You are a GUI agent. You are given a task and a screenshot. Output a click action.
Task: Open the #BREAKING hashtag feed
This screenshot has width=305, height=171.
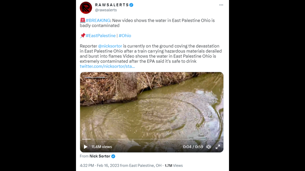pos(98,20)
